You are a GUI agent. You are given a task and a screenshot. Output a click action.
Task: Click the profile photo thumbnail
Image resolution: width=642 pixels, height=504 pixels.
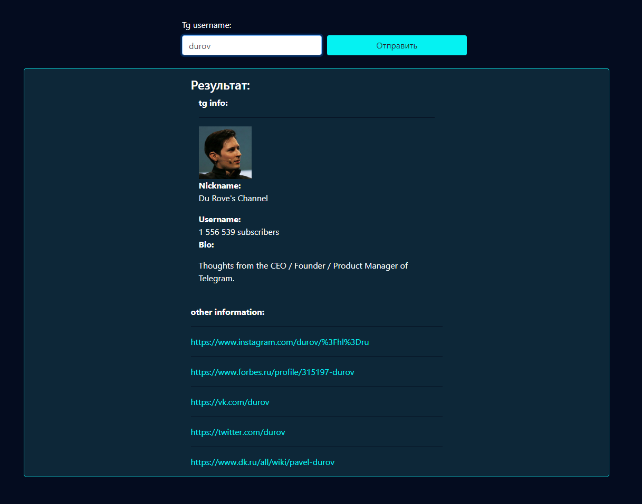[225, 153]
